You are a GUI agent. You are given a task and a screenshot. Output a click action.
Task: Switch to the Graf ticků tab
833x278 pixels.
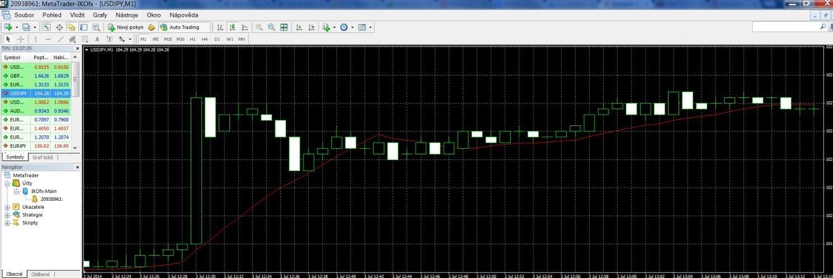43,157
